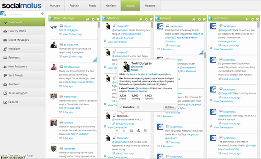
Task: Open Reports in sidebar
Action: click(x=23, y=102)
